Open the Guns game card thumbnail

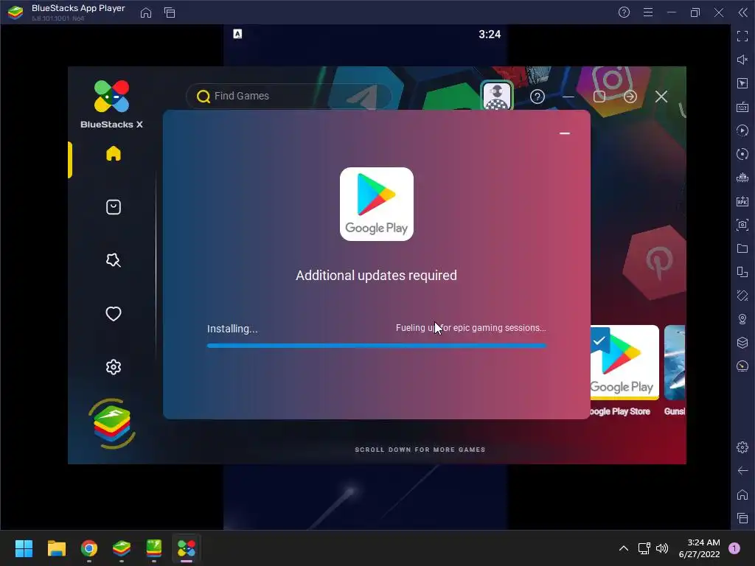coord(675,362)
